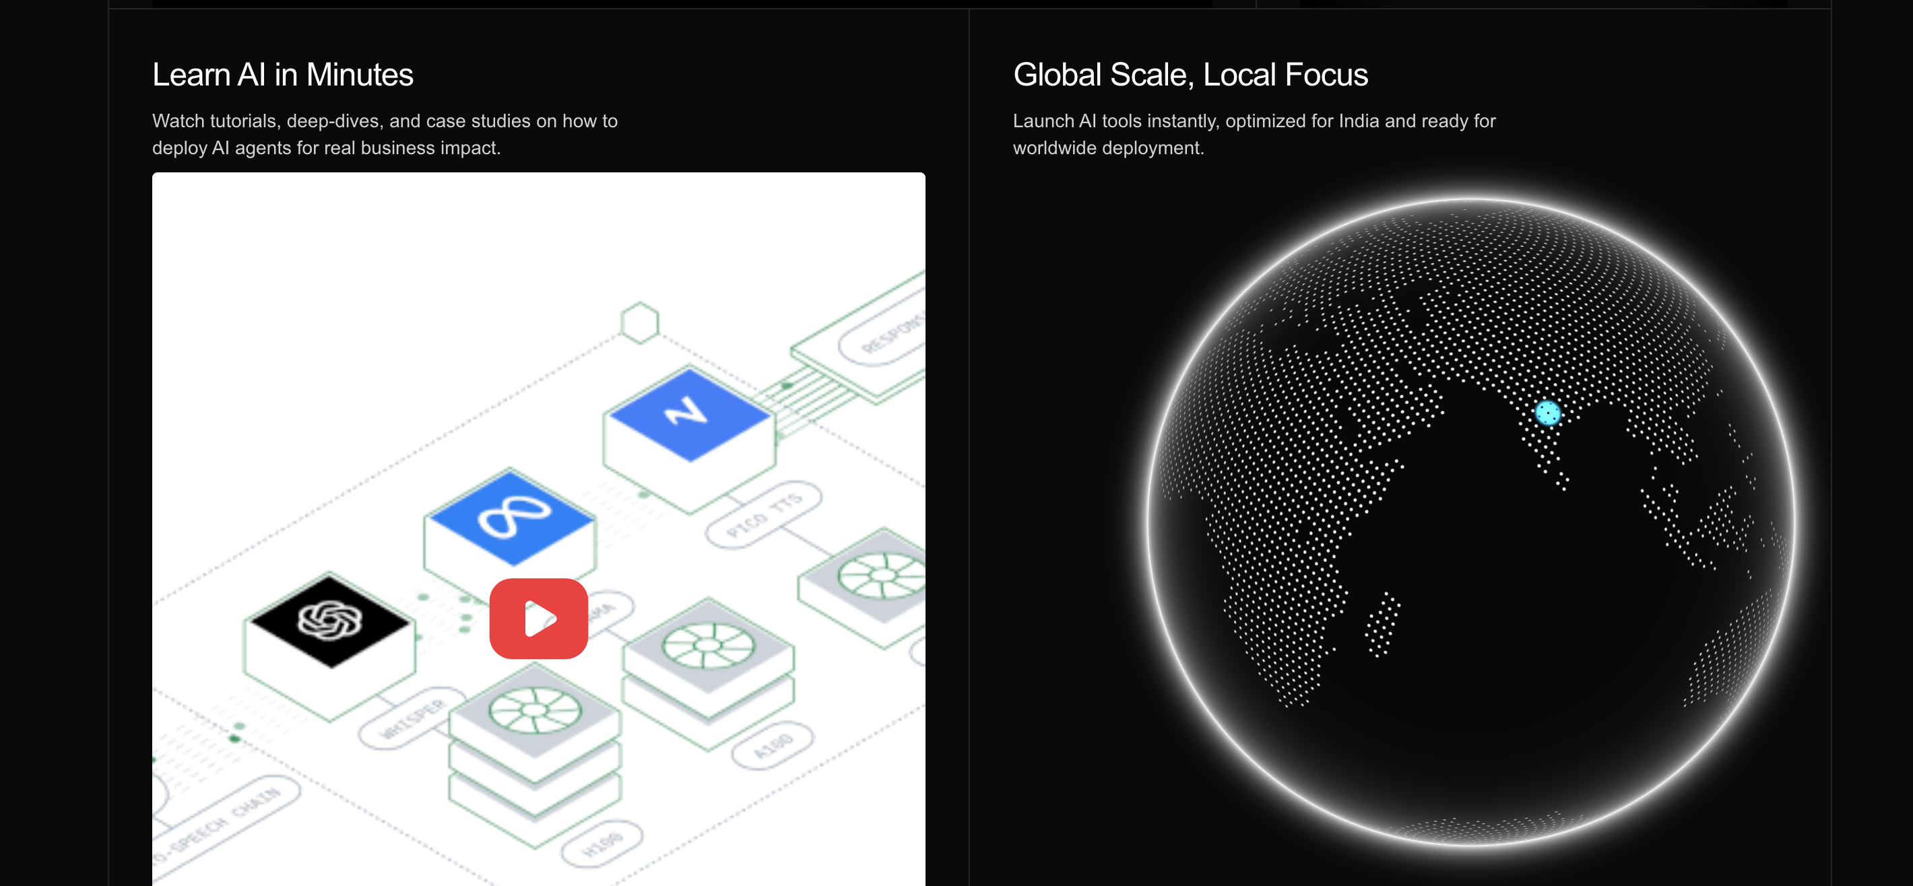Click the Global Scale, Local Focus heading
1913x886 pixels.
(1190, 75)
